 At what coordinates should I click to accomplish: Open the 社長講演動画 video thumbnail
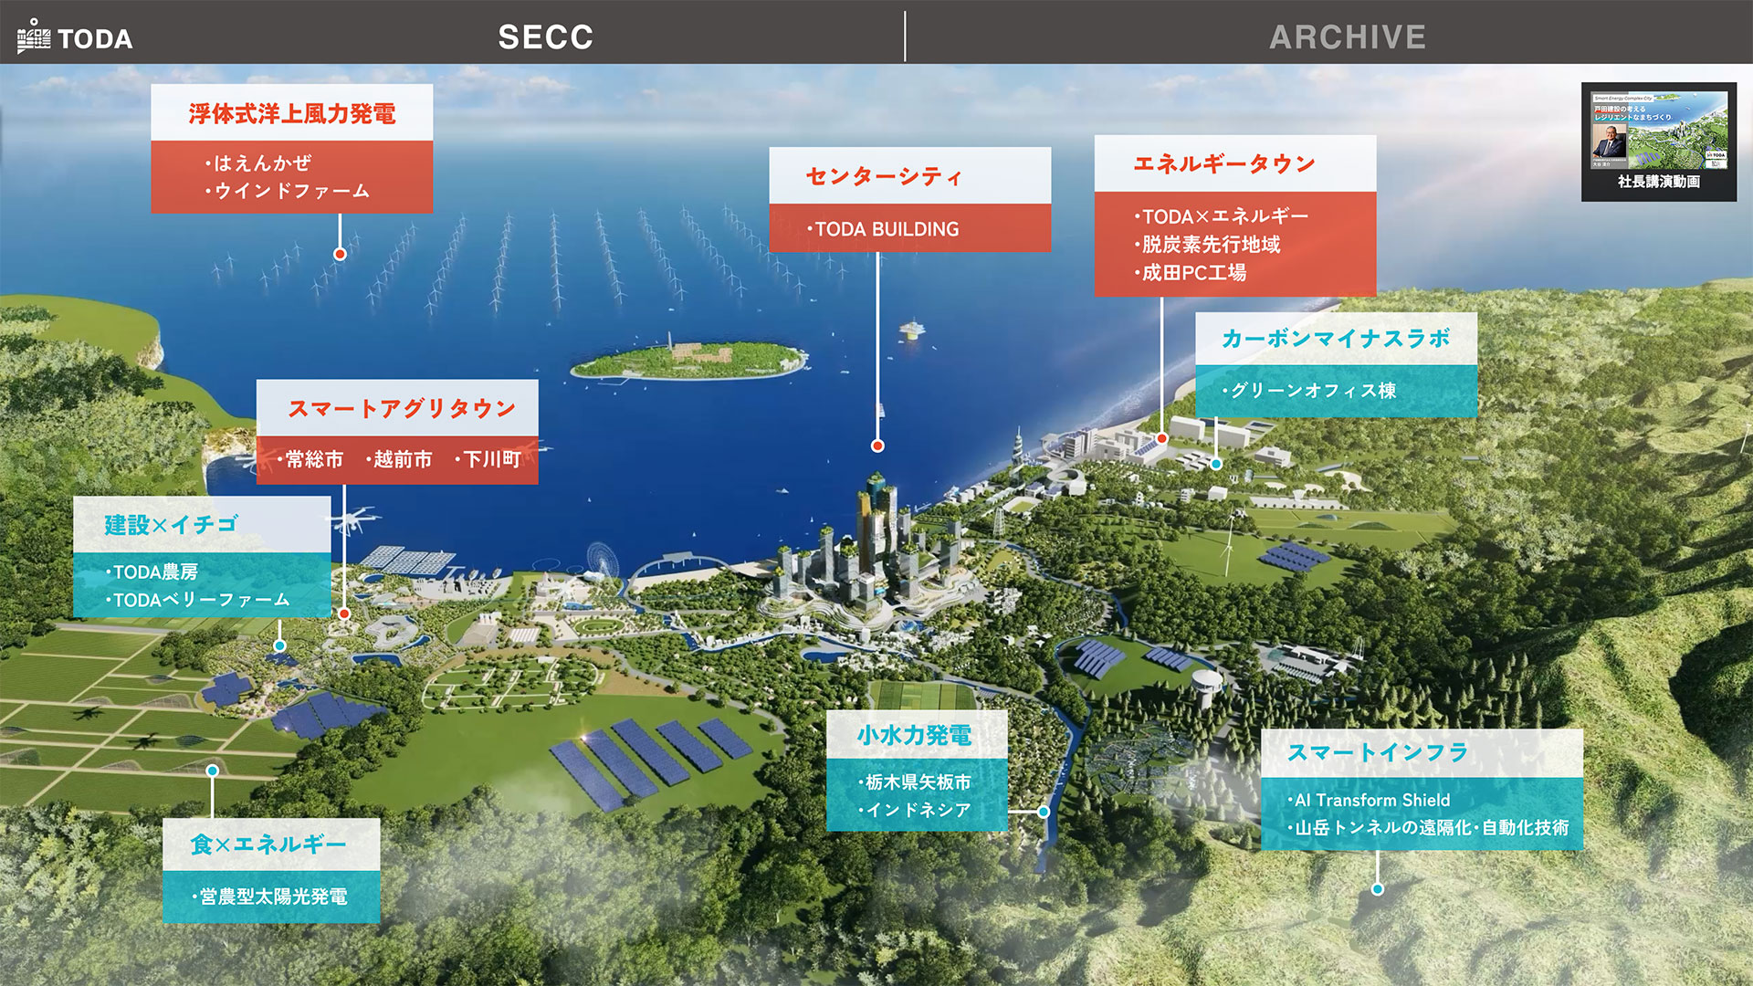(1658, 142)
